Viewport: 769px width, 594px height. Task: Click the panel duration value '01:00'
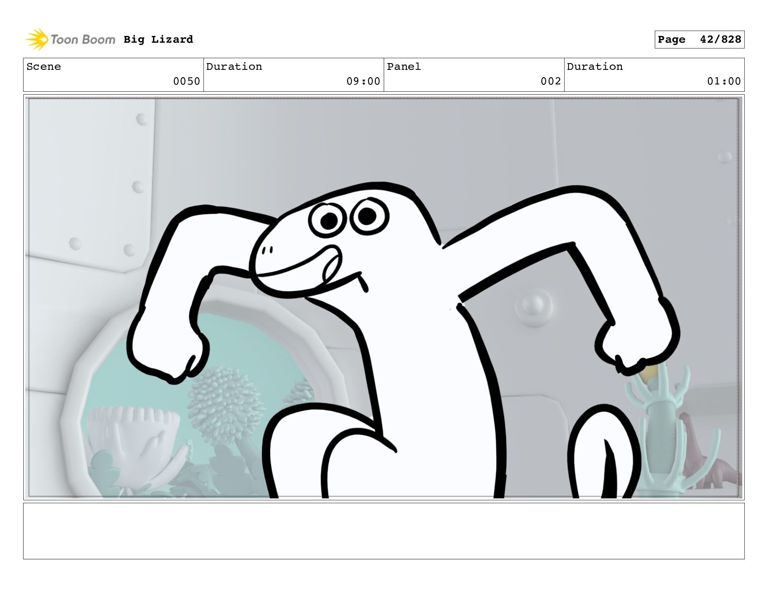pyautogui.click(x=724, y=81)
